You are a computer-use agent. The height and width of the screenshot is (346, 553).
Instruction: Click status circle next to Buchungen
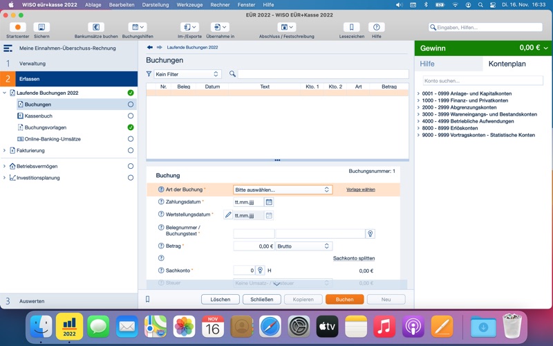coord(131,104)
